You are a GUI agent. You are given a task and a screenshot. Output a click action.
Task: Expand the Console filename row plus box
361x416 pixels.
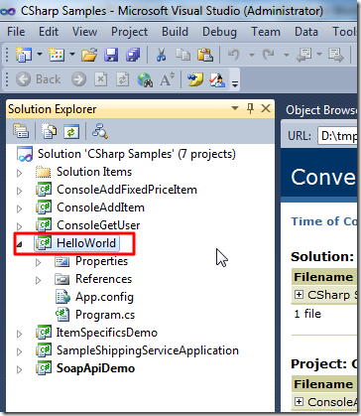pos(299,402)
